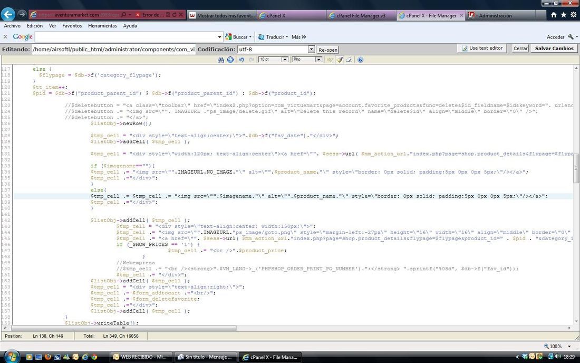Open the Ver menu
580x363 pixels.
tap(53, 25)
